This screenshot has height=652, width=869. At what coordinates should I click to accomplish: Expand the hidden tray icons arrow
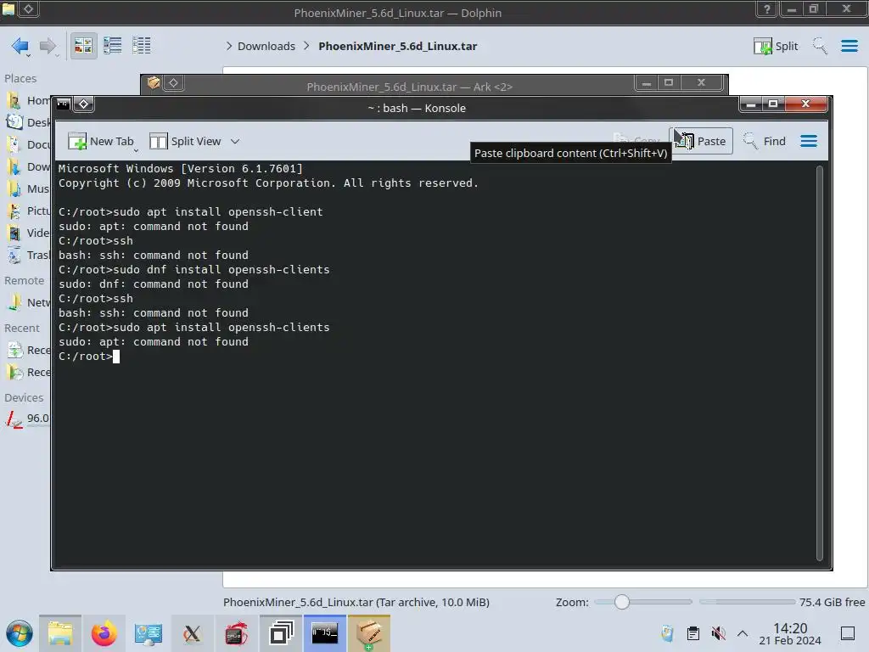(x=743, y=633)
